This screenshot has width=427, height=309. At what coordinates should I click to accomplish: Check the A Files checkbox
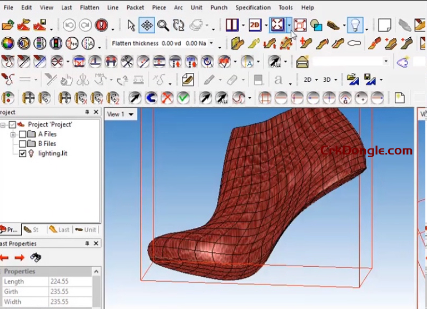22,134
